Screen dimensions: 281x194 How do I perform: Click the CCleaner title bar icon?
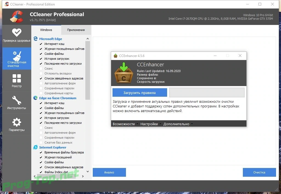pos(7,4)
